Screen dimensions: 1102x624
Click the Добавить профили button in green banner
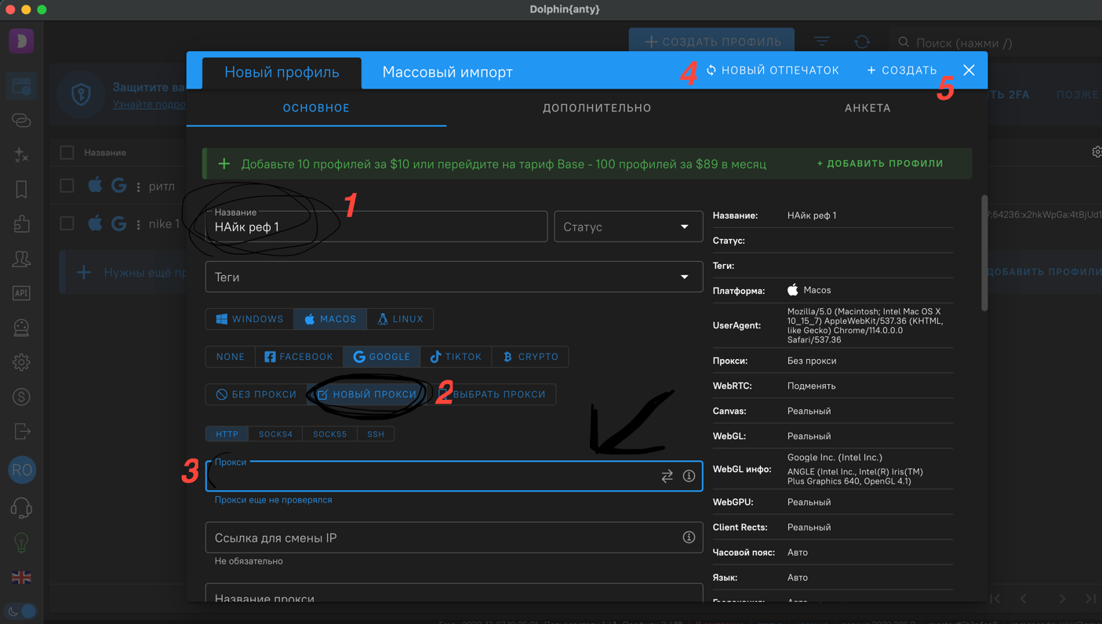[880, 164]
